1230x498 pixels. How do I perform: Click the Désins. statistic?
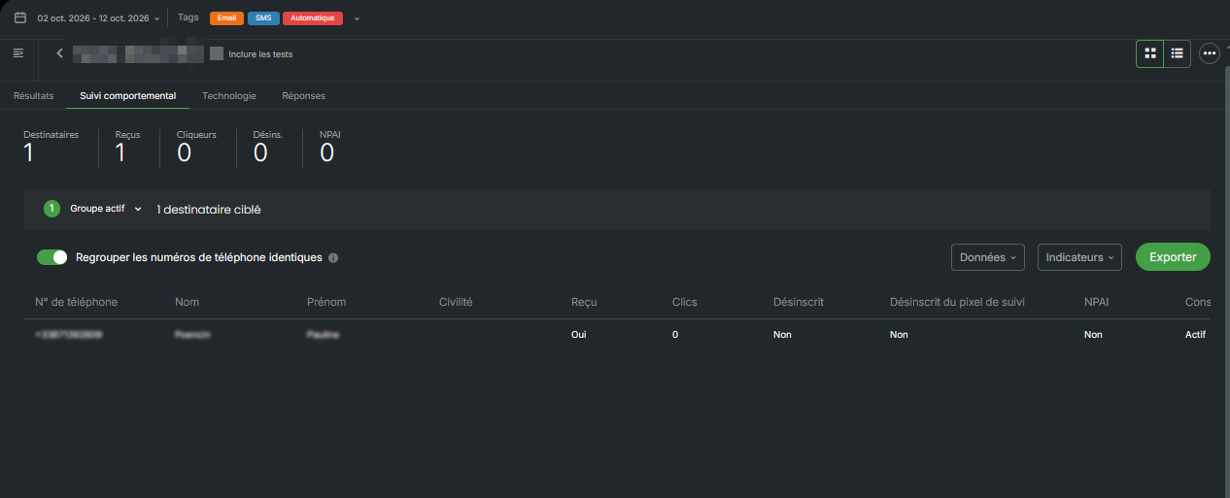tap(268, 147)
